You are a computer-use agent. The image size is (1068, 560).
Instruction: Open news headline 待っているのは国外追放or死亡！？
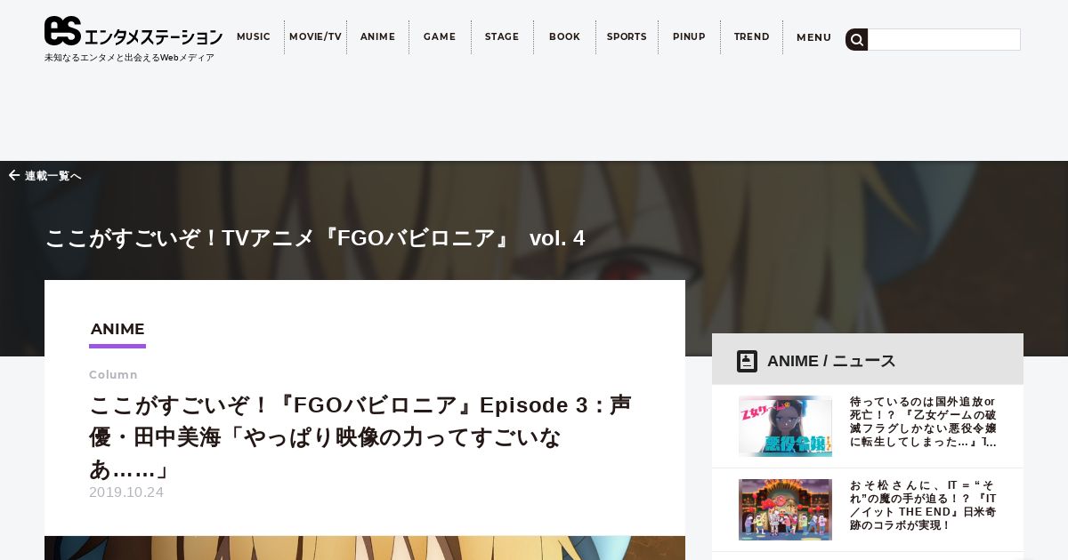(923, 421)
